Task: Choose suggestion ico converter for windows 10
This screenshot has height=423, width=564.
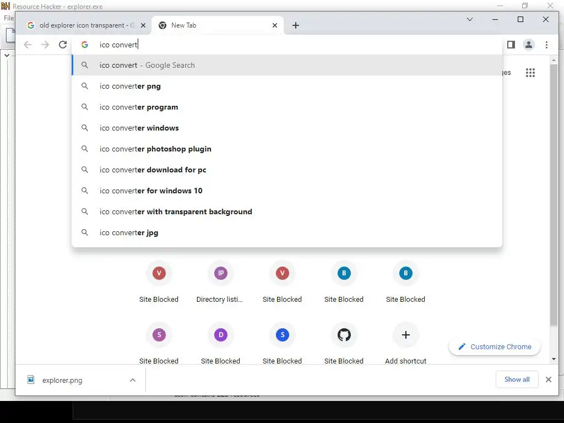Action: click(287, 191)
